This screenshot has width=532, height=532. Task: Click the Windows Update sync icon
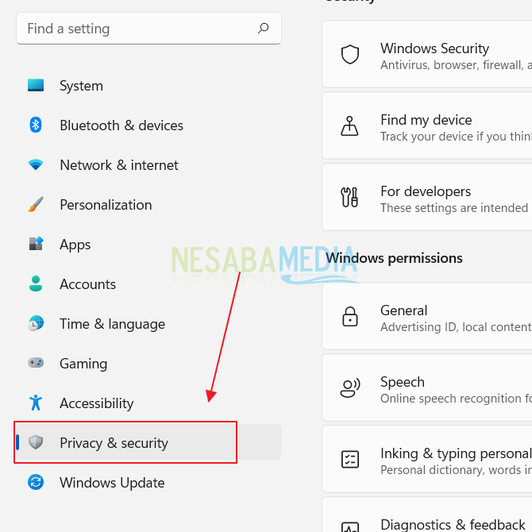(36, 483)
